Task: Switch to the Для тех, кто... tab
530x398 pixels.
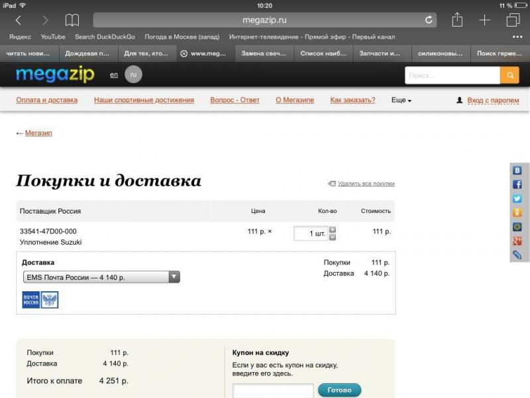Action: [147, 54]
